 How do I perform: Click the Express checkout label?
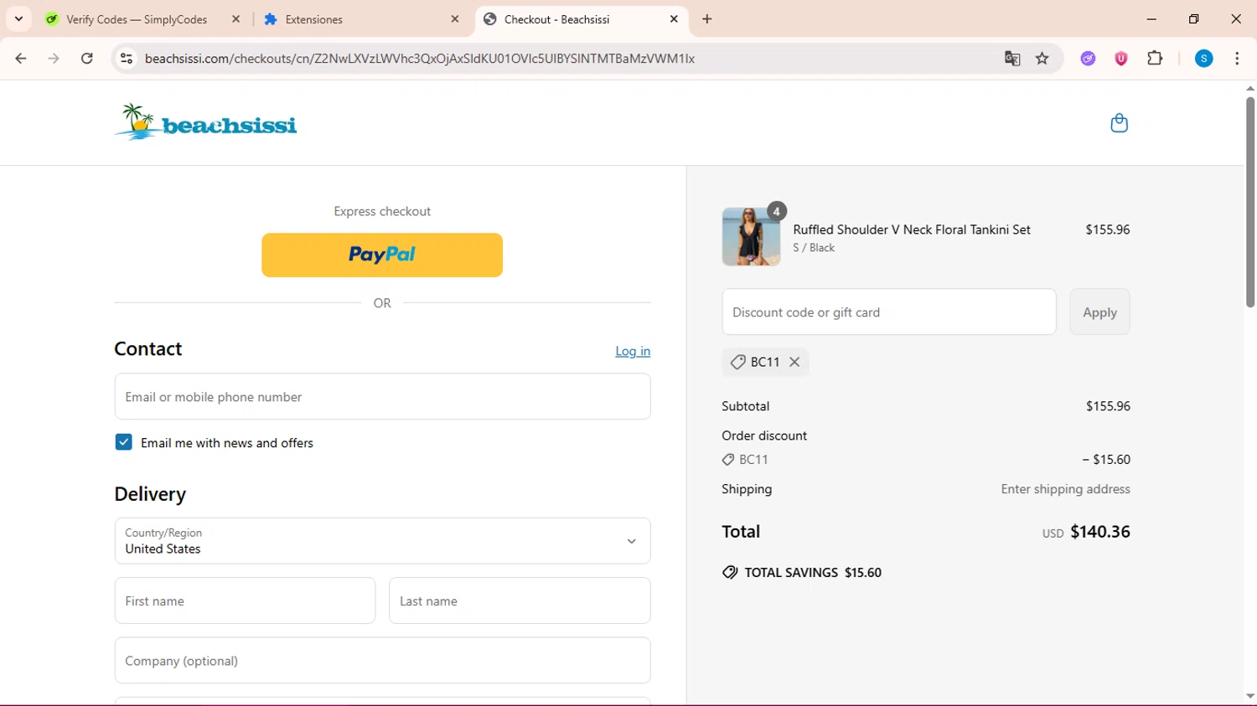tap(382, 211)
